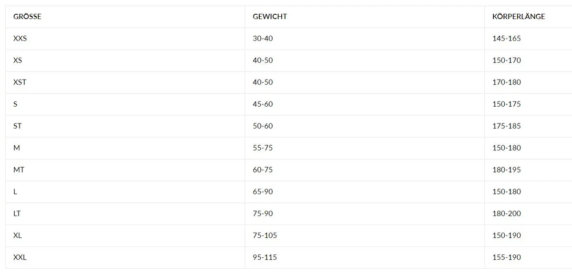Viewport: 572px width, 274px height.
Task: Select the XXS size cell
Action: coord(20,39)
